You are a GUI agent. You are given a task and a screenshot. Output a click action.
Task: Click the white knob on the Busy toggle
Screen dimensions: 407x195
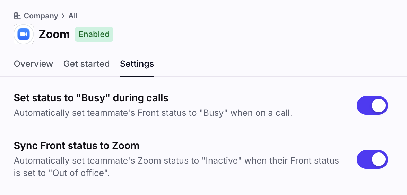pos(379,105)
